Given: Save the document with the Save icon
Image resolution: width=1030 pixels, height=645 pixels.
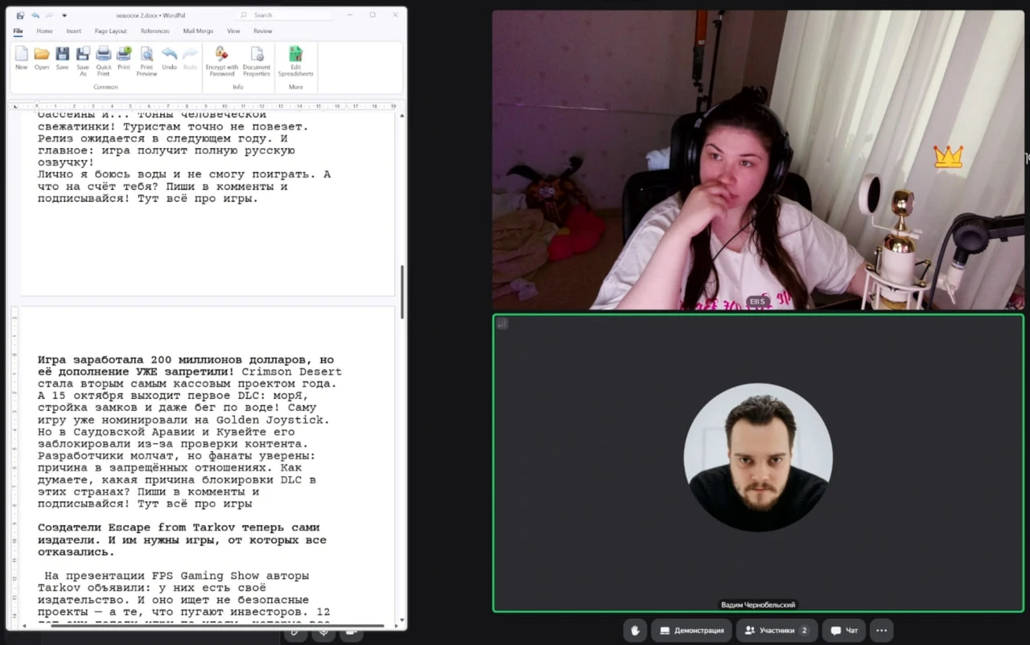Looking at the screenshot, I should pyautogui.click(x=62, y=59).
